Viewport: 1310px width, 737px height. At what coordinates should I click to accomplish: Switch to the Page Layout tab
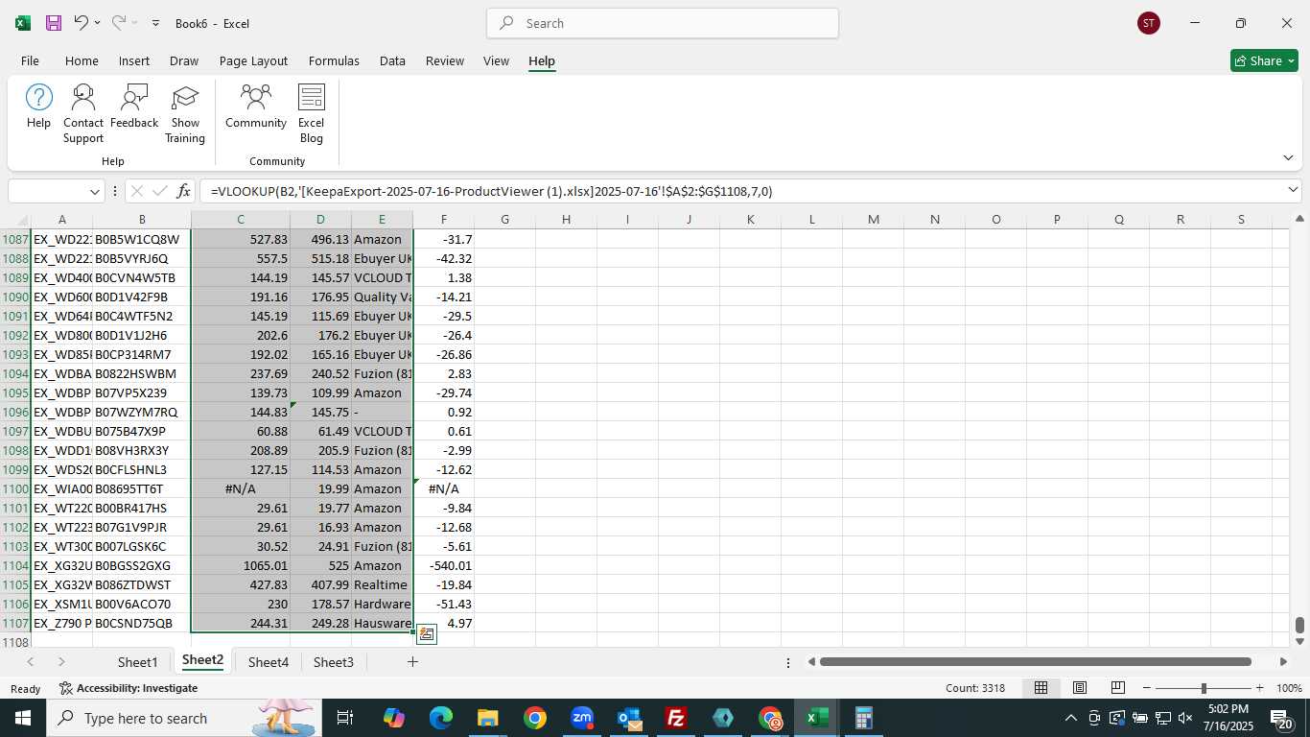pos(253,60)
